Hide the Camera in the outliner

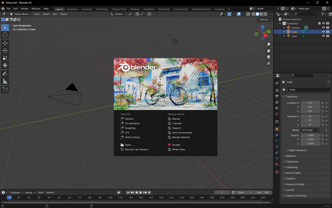[x=323, y=28]
